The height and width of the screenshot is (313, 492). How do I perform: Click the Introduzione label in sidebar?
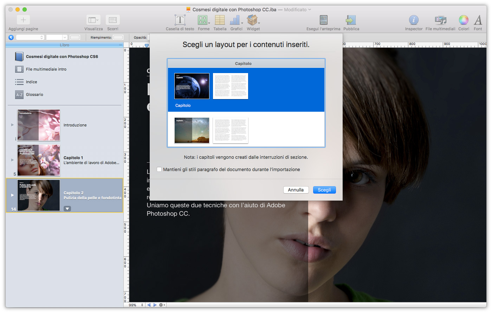[x=75, y=125]
